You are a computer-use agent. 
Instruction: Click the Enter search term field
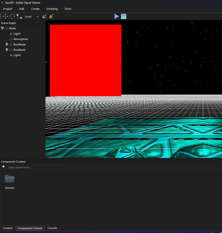[x=36, y=167]
